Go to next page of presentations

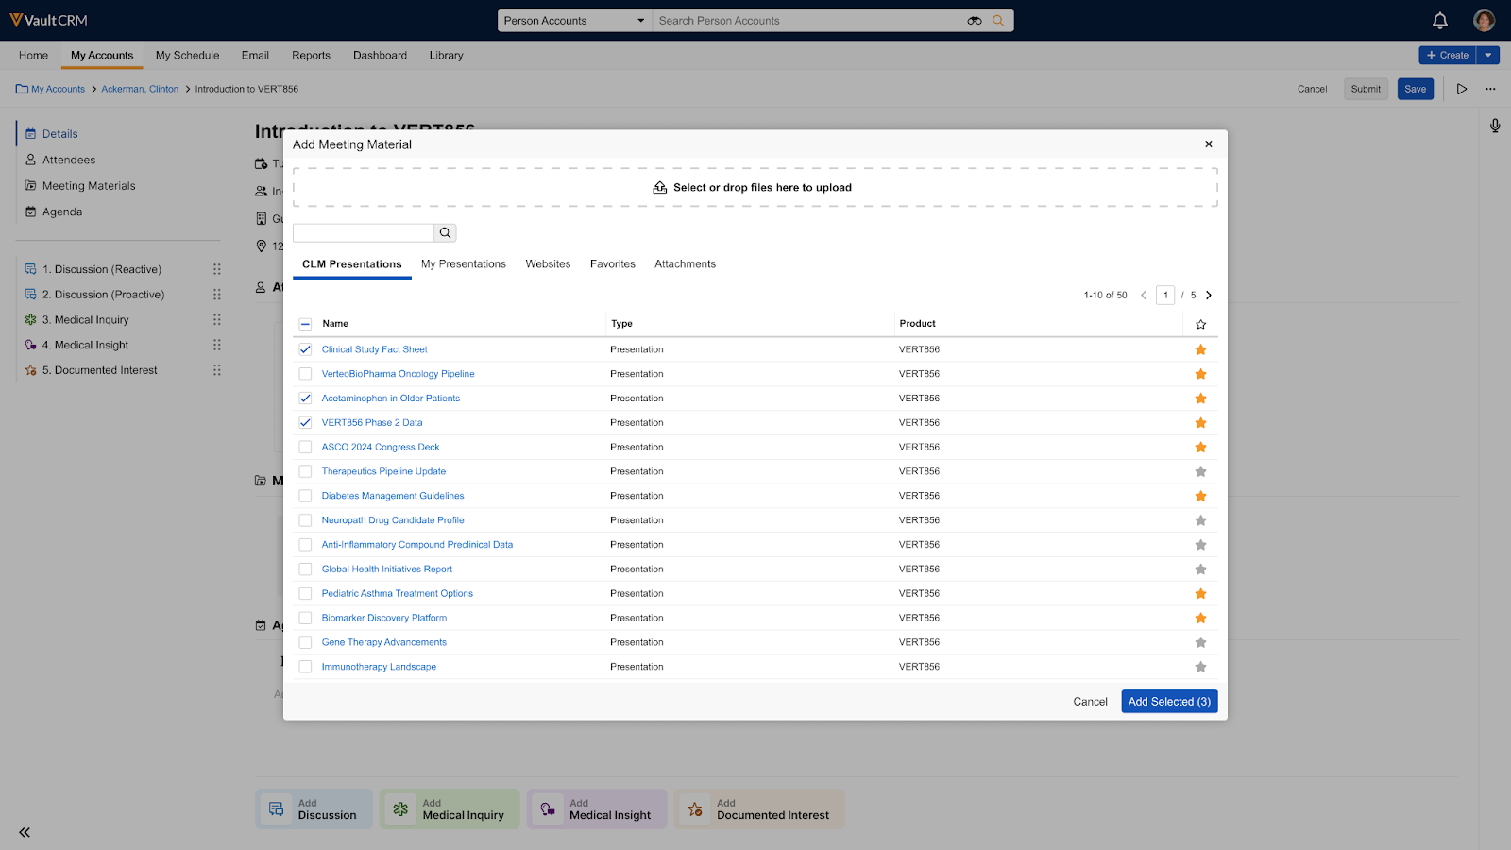[1208, 296]
